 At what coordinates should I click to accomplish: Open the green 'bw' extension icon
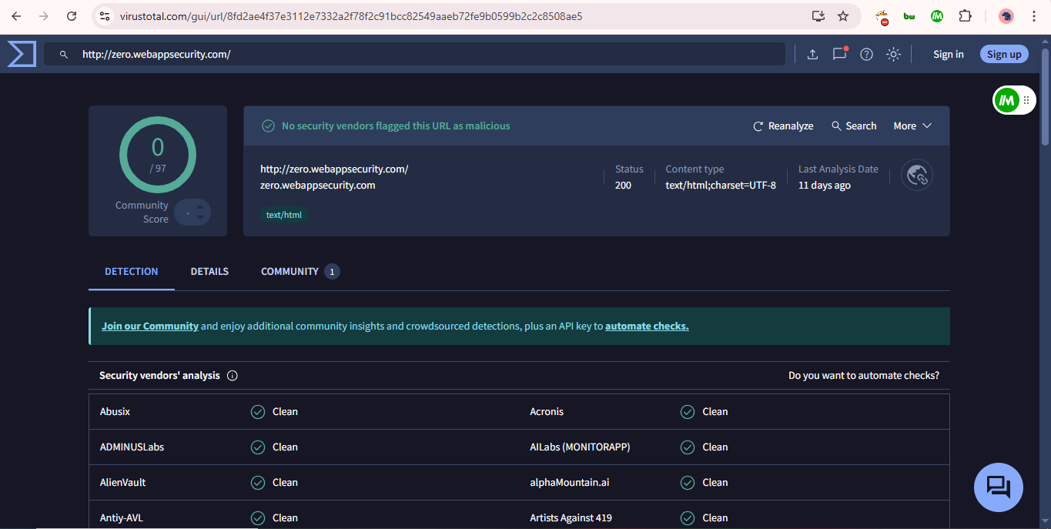[909, 16]
